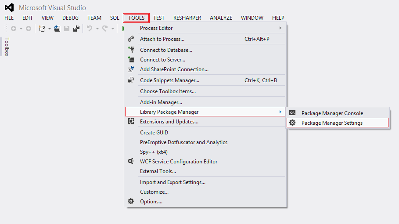Open Customize... entry
Screen dimensions: 399x224
(x=205, y=192)
